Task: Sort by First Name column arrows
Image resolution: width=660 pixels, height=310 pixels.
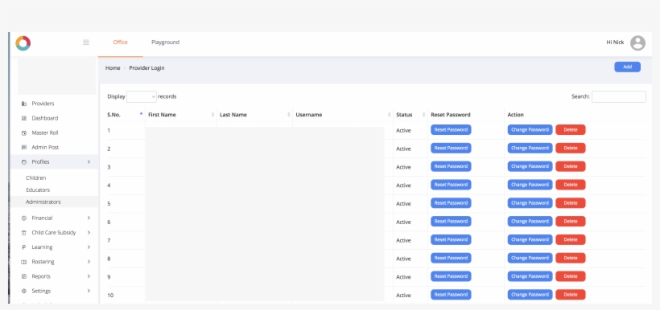Action: pos(212,115)
